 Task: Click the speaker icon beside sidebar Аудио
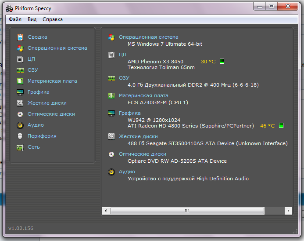pyautogui.click(x=20, y=125)
